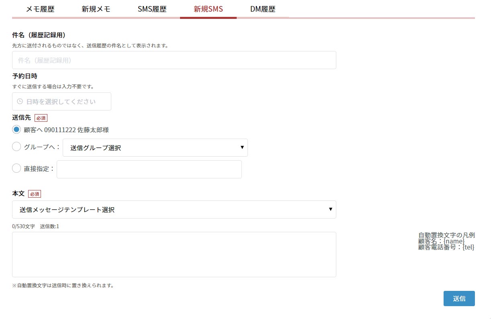Image resolution: width=491 pixels, height=319 pixels.
Task: Click the 顧客へ 090111222 佐藤太郎様 label
Action: click(66, 130)
